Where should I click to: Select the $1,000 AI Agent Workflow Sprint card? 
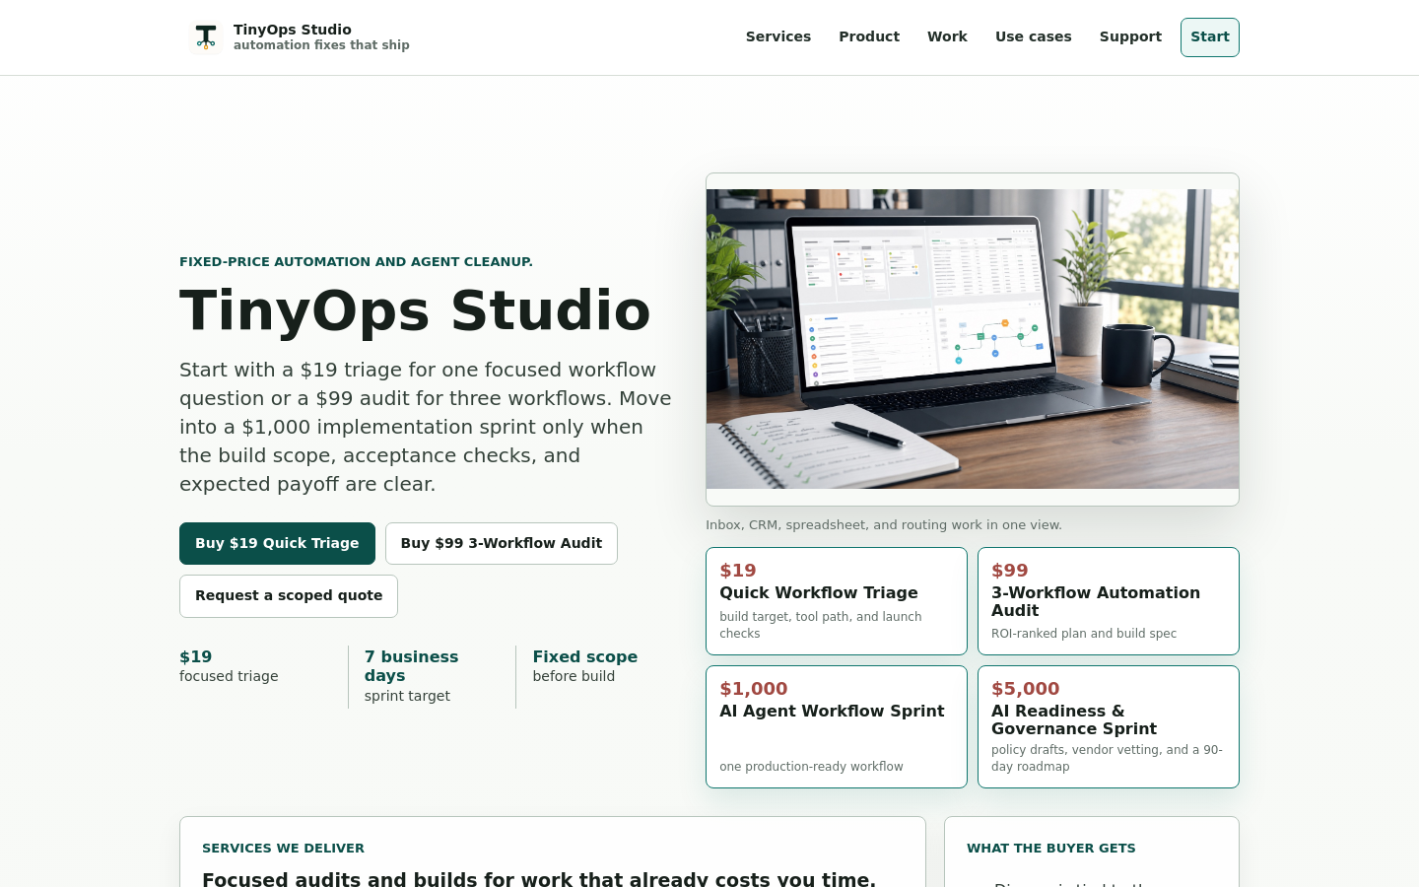837,726
